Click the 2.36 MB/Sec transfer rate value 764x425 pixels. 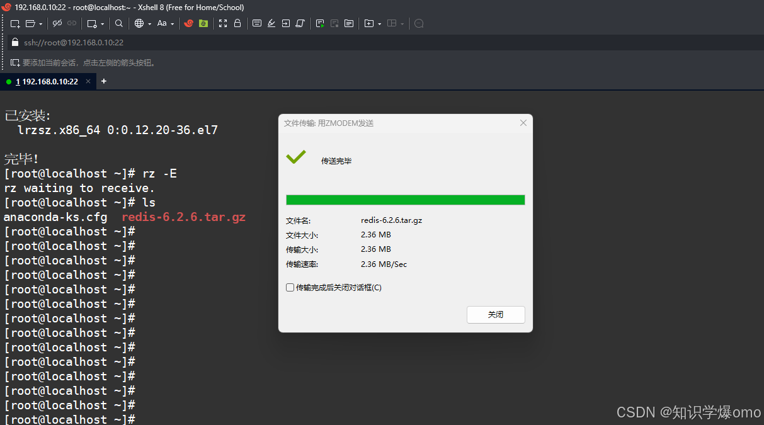tap(384, 264)
